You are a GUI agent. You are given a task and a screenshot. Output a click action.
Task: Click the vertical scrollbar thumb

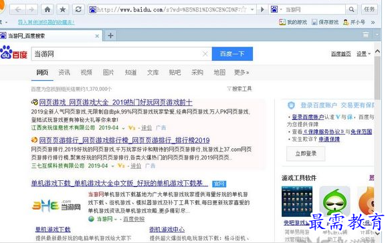tap(377, 77)
